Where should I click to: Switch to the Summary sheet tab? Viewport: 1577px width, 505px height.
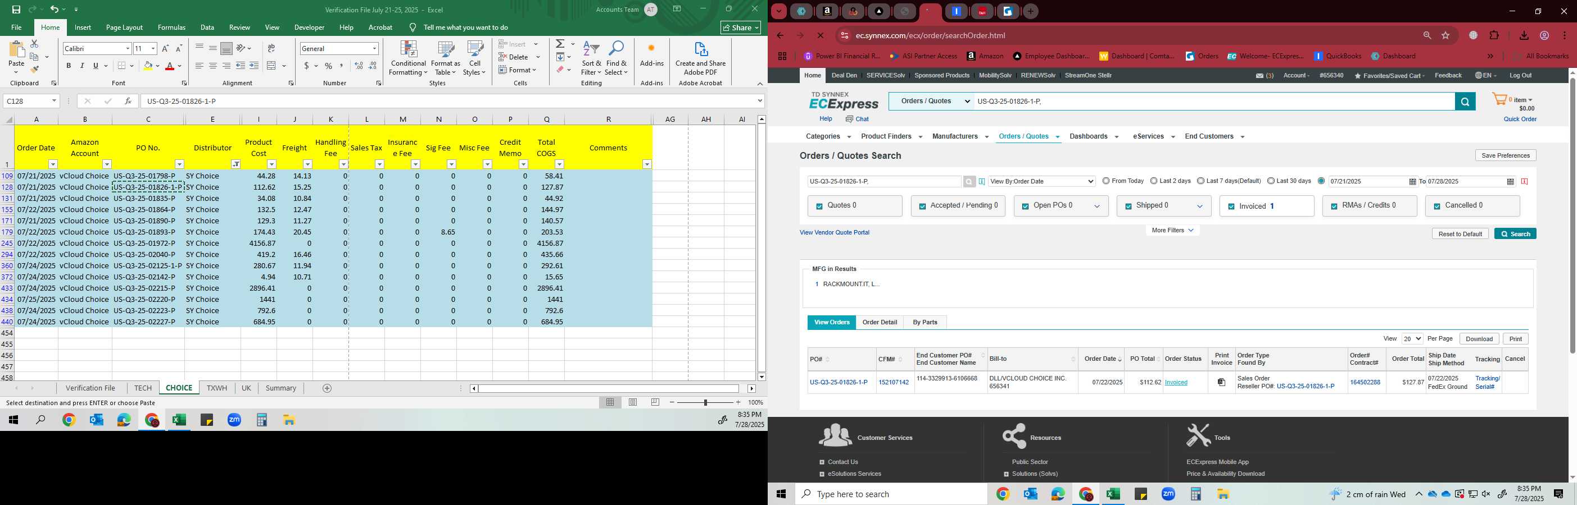(x=281, y=388)
